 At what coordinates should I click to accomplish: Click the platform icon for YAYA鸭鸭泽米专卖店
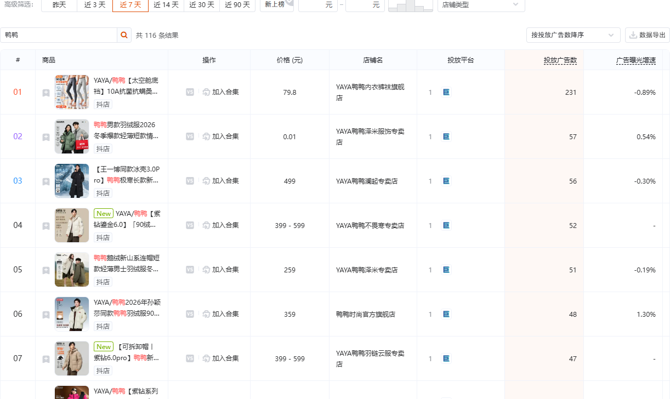point(446,270)
